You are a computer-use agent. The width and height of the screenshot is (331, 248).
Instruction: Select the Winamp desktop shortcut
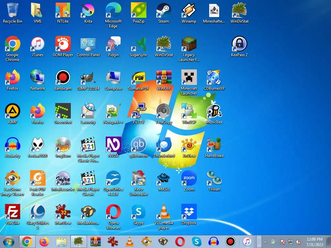point(189,13)
